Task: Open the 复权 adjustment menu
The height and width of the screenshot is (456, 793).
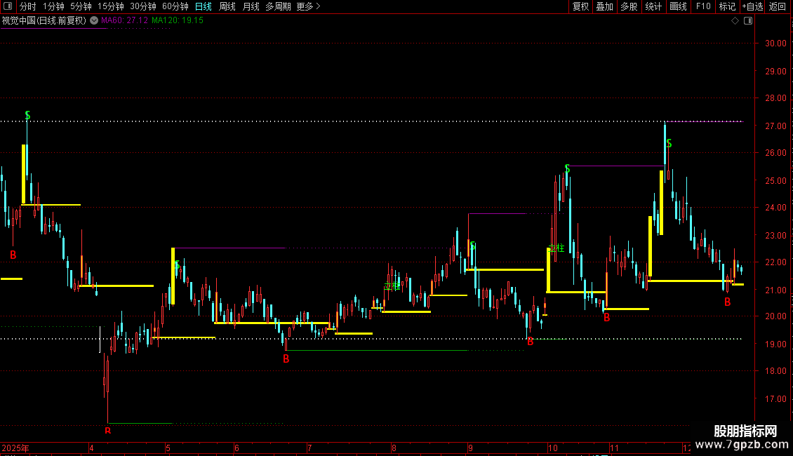Action: (x=580, y=6)
